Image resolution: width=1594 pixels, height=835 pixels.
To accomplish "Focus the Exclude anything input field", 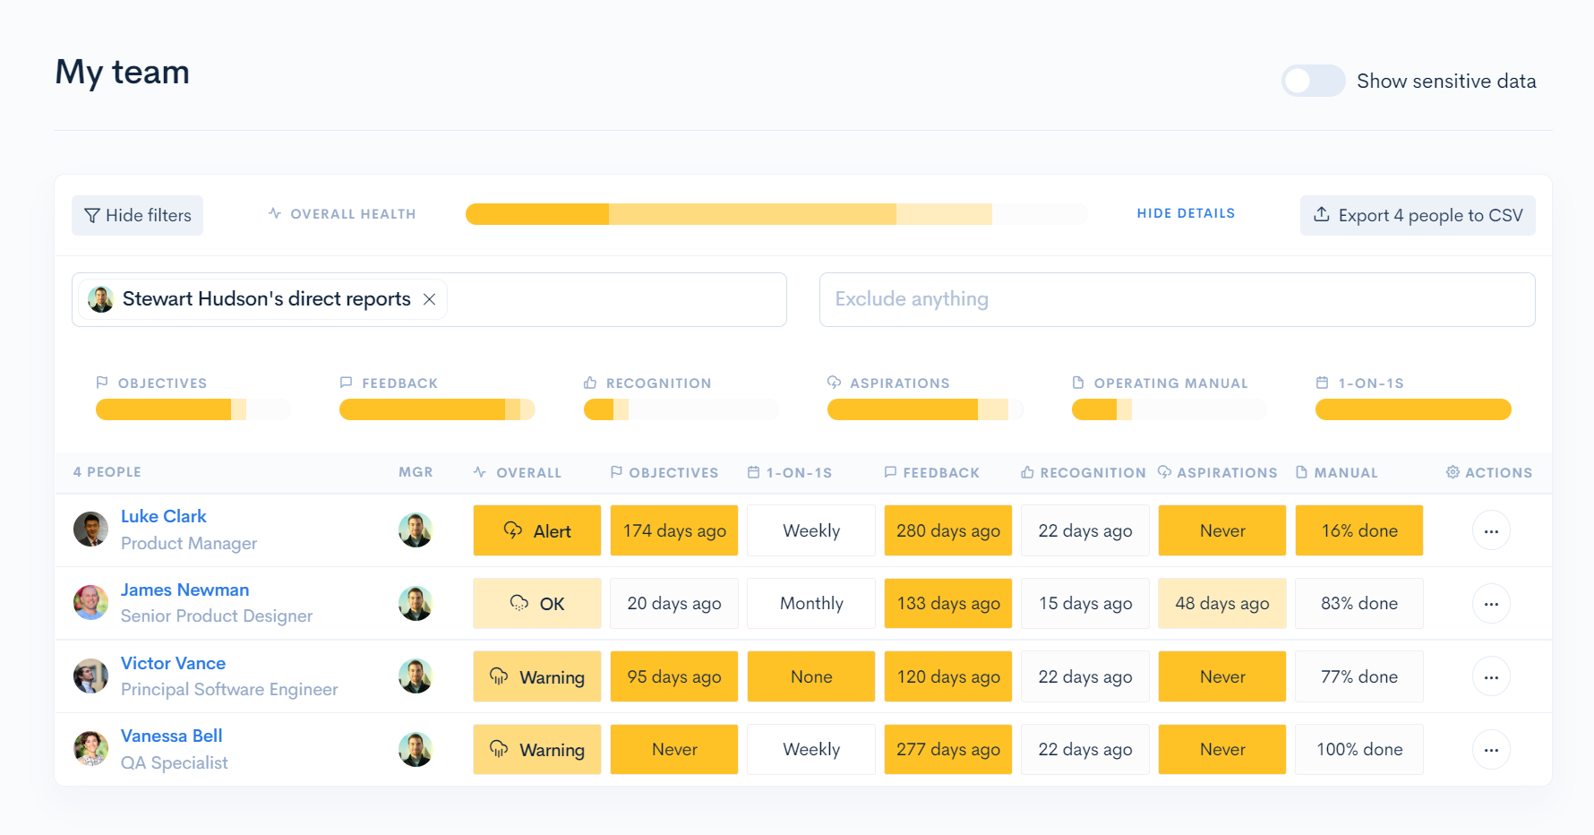I will coord(1176,299).
